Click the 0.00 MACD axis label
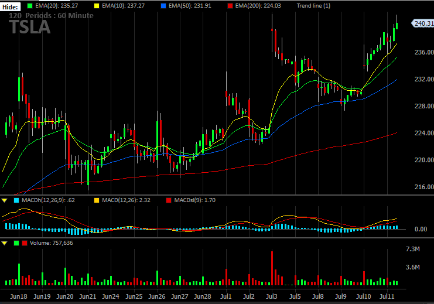This screenshot has height=304, width=434. (421, 229)
